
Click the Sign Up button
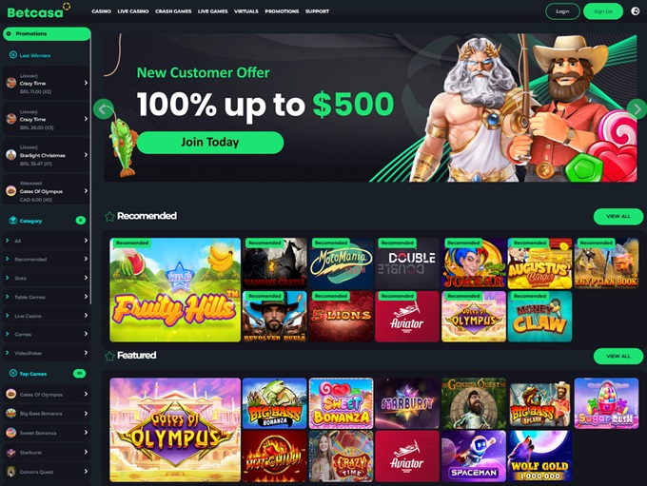coord(603,11)
